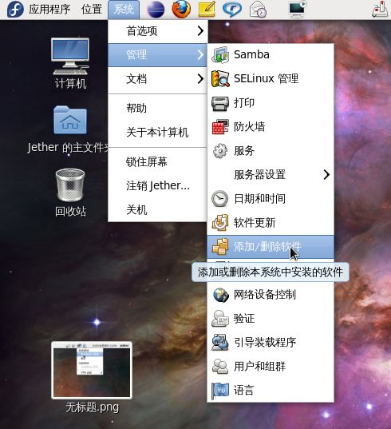Image resolution: width=391 pixels, height=429 pixels.
Task: Open the 计算机 desktop icon
Action: 70,57
